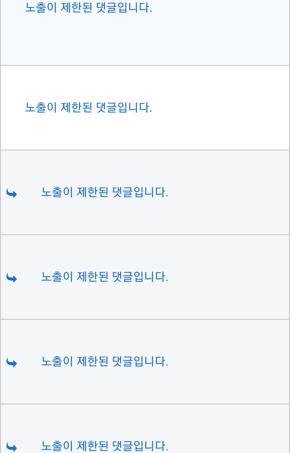The image size is (290, 453).
Task: Select the second indented reply's restricted comment text
Action: point(104,277)
